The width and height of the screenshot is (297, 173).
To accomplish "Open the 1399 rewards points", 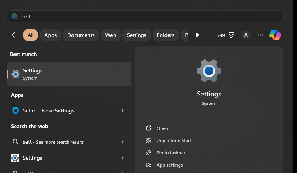I will 219,35.
